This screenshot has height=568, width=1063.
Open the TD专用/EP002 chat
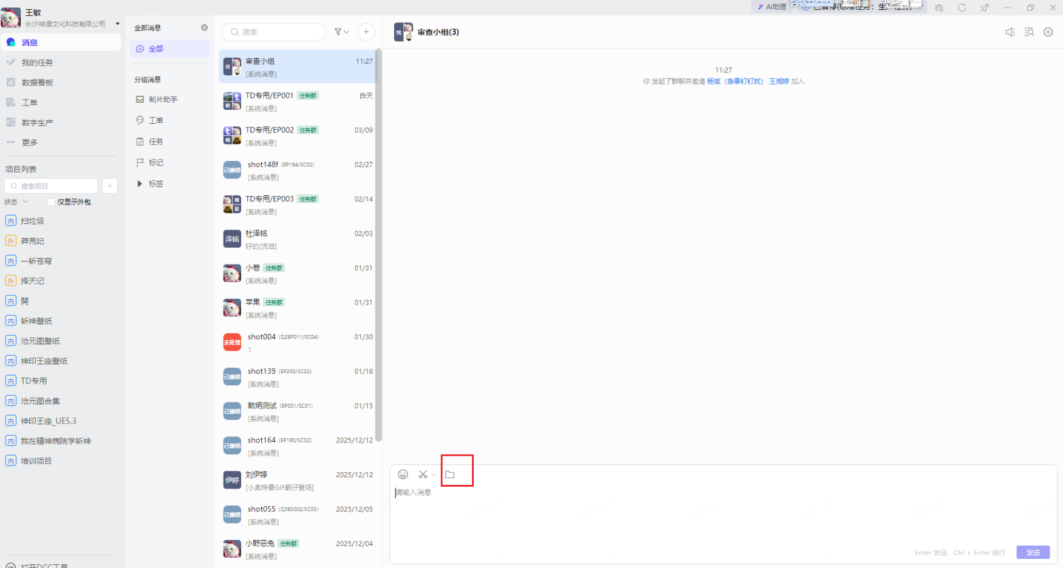pyautogui.click(x=298, y=136)
